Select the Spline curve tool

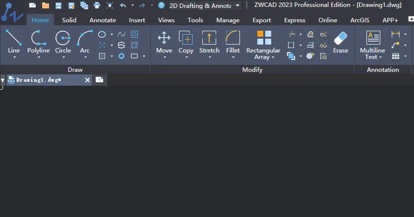121,34
